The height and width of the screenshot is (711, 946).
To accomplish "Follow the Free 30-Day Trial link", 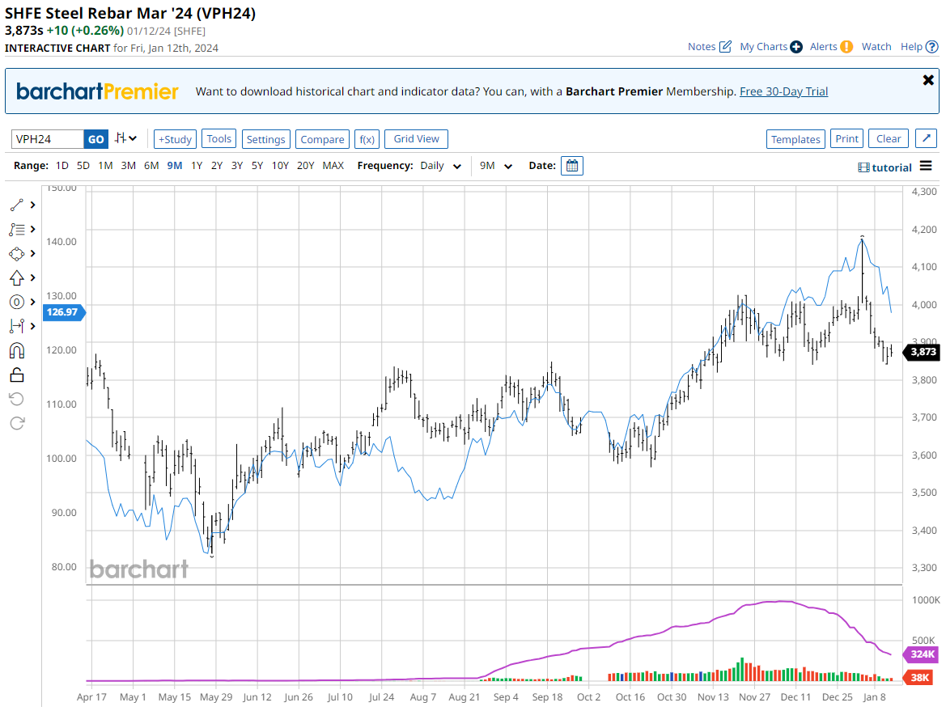I will pos(783,91).
